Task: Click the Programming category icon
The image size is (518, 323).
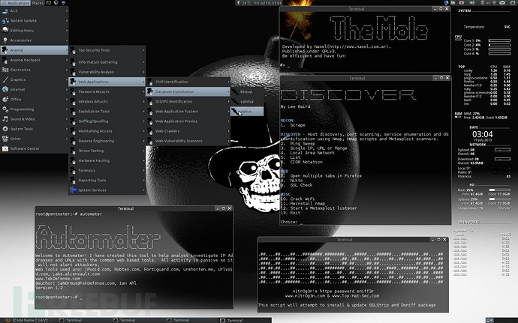Action: (x=5, y=109)
